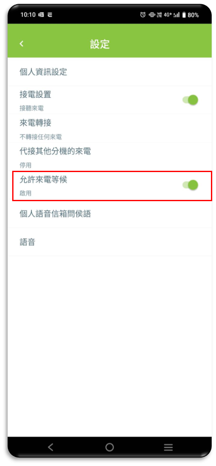Tap the 設定 header title

pos(100,44)
